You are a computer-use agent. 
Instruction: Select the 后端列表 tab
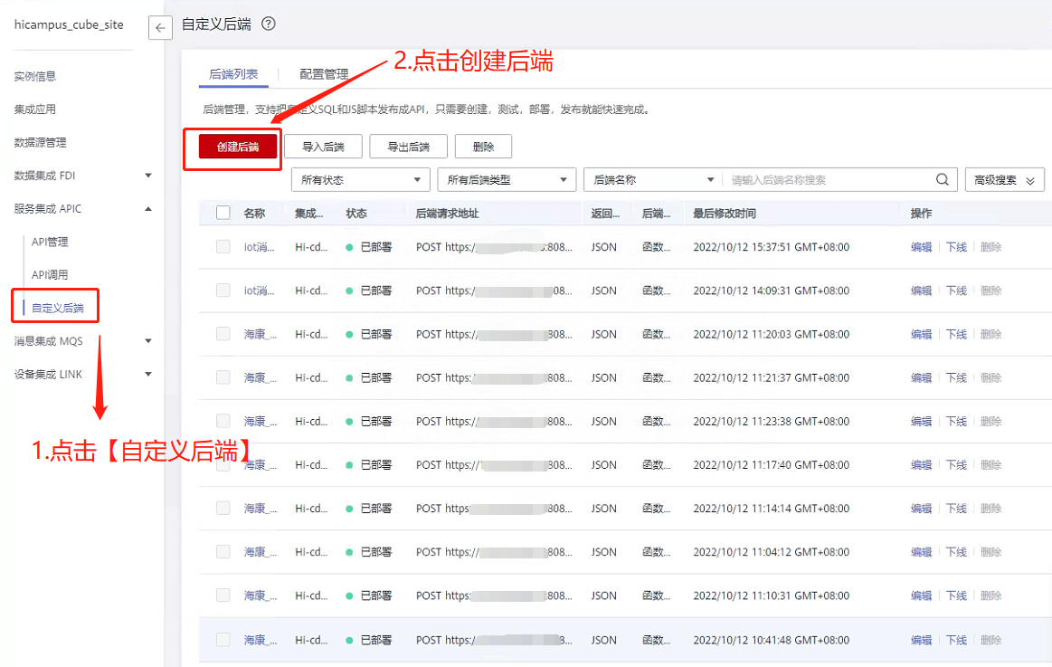click(x=233, y=74)
